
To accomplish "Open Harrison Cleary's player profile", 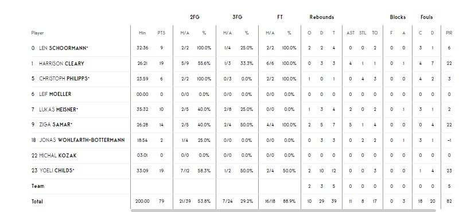I will coord(61,64).
